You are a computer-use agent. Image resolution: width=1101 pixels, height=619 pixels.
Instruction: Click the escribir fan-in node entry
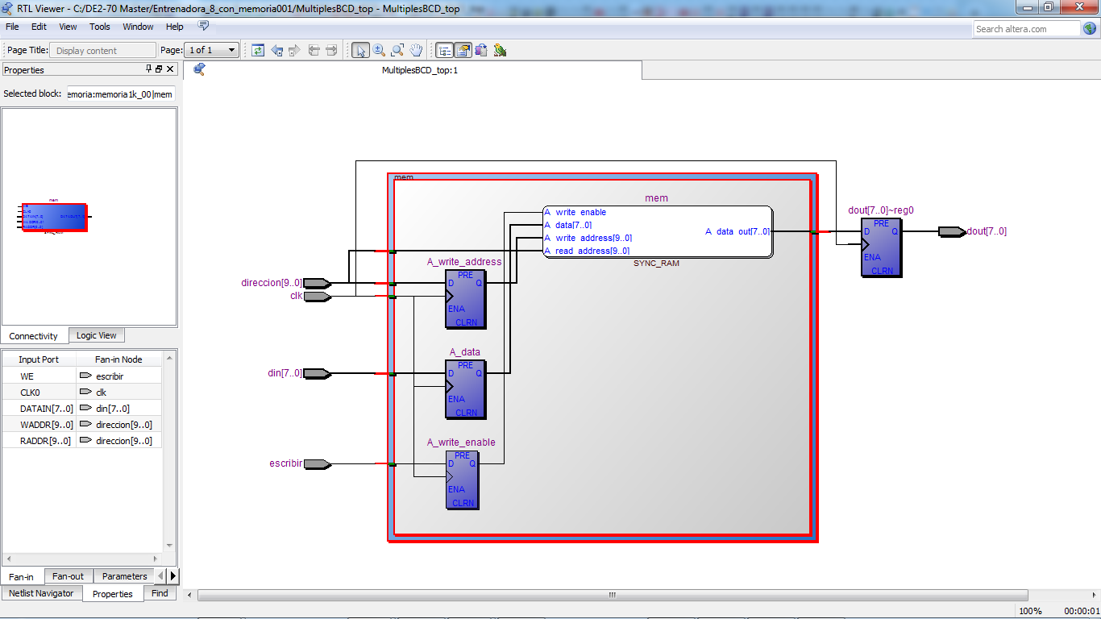pyautogui.click(x=110, y=376)
